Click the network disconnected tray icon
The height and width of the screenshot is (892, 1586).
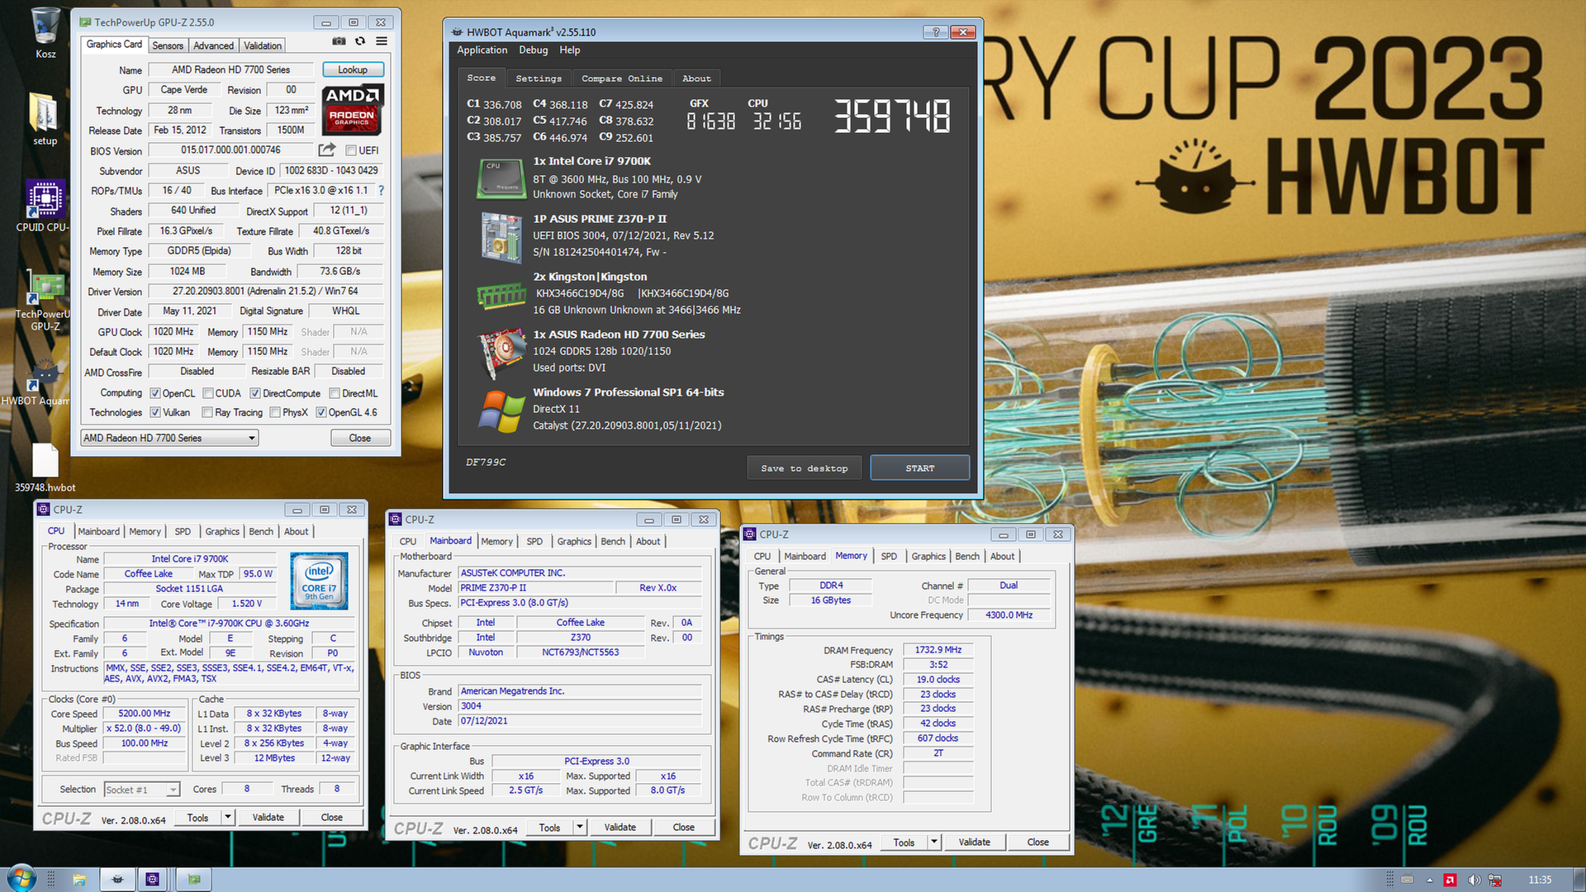[1495, 880]
